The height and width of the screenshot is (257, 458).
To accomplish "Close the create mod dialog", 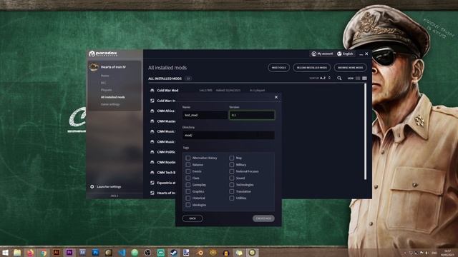I will [x=276, y=97].
